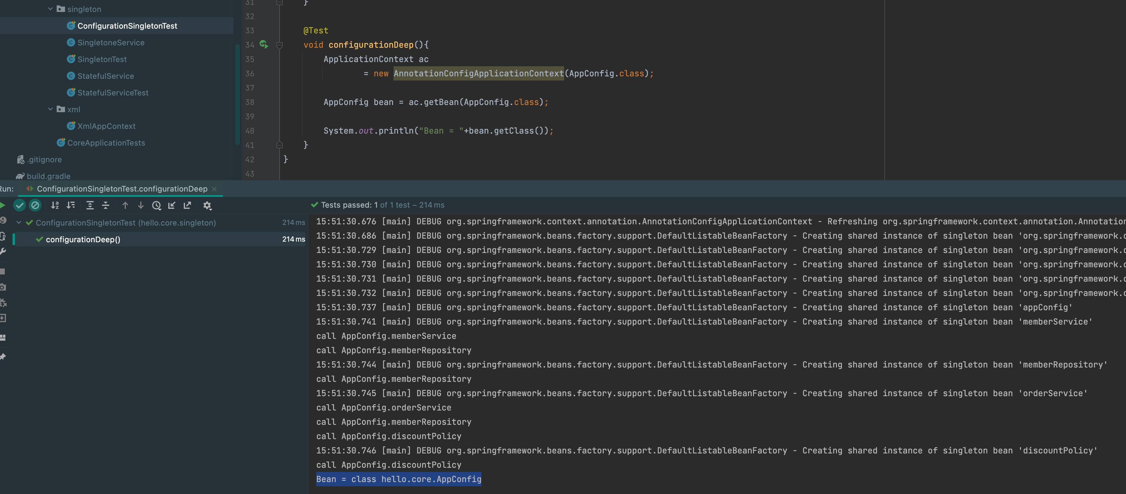Click highlighted 'Bean = class hello.core.AppConfig' output

point(399,479)
